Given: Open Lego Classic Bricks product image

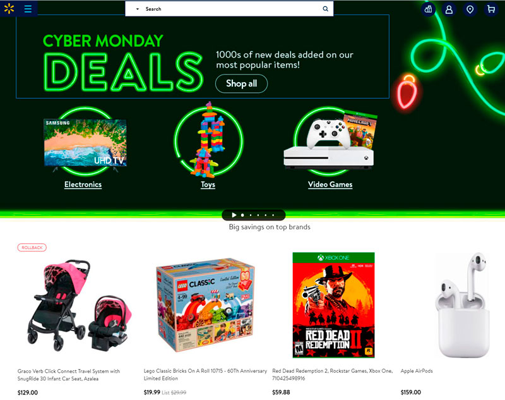Looking at the screenshot, I should click(x=206, y=305).
